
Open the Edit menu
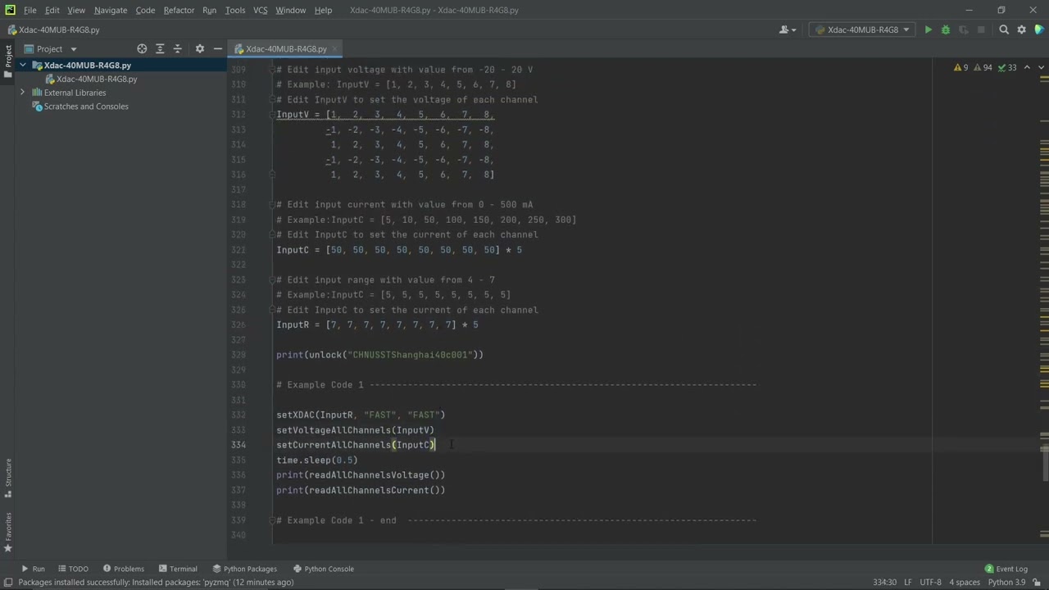click(x=52, y=10)
